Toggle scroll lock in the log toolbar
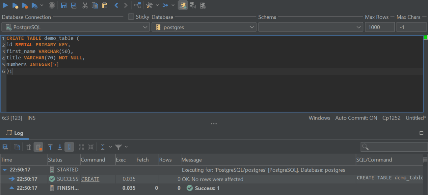 pos(69,147)
